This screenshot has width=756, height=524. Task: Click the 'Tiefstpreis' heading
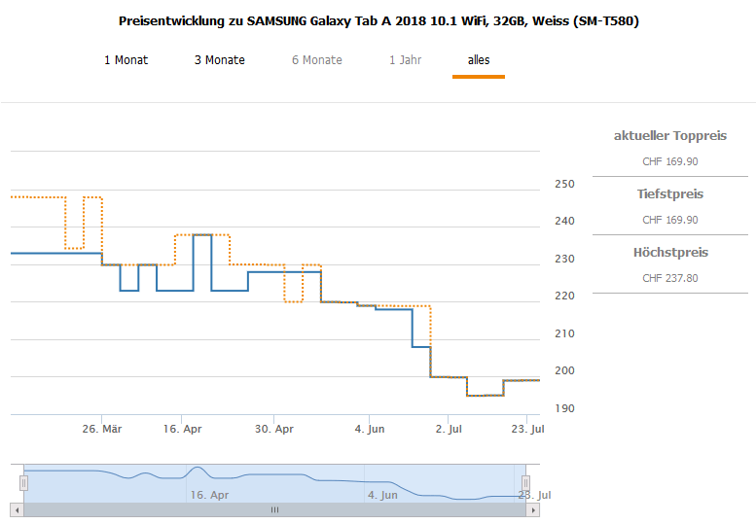[x=670, y=194]
